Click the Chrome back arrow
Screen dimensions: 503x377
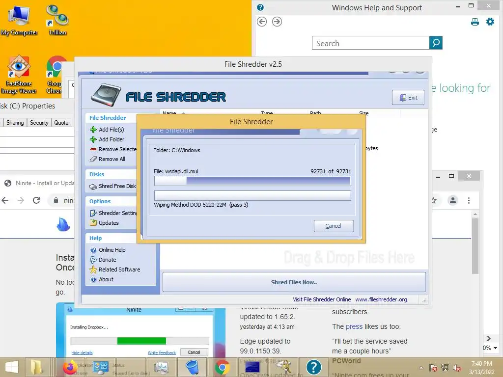coord(5,200)
